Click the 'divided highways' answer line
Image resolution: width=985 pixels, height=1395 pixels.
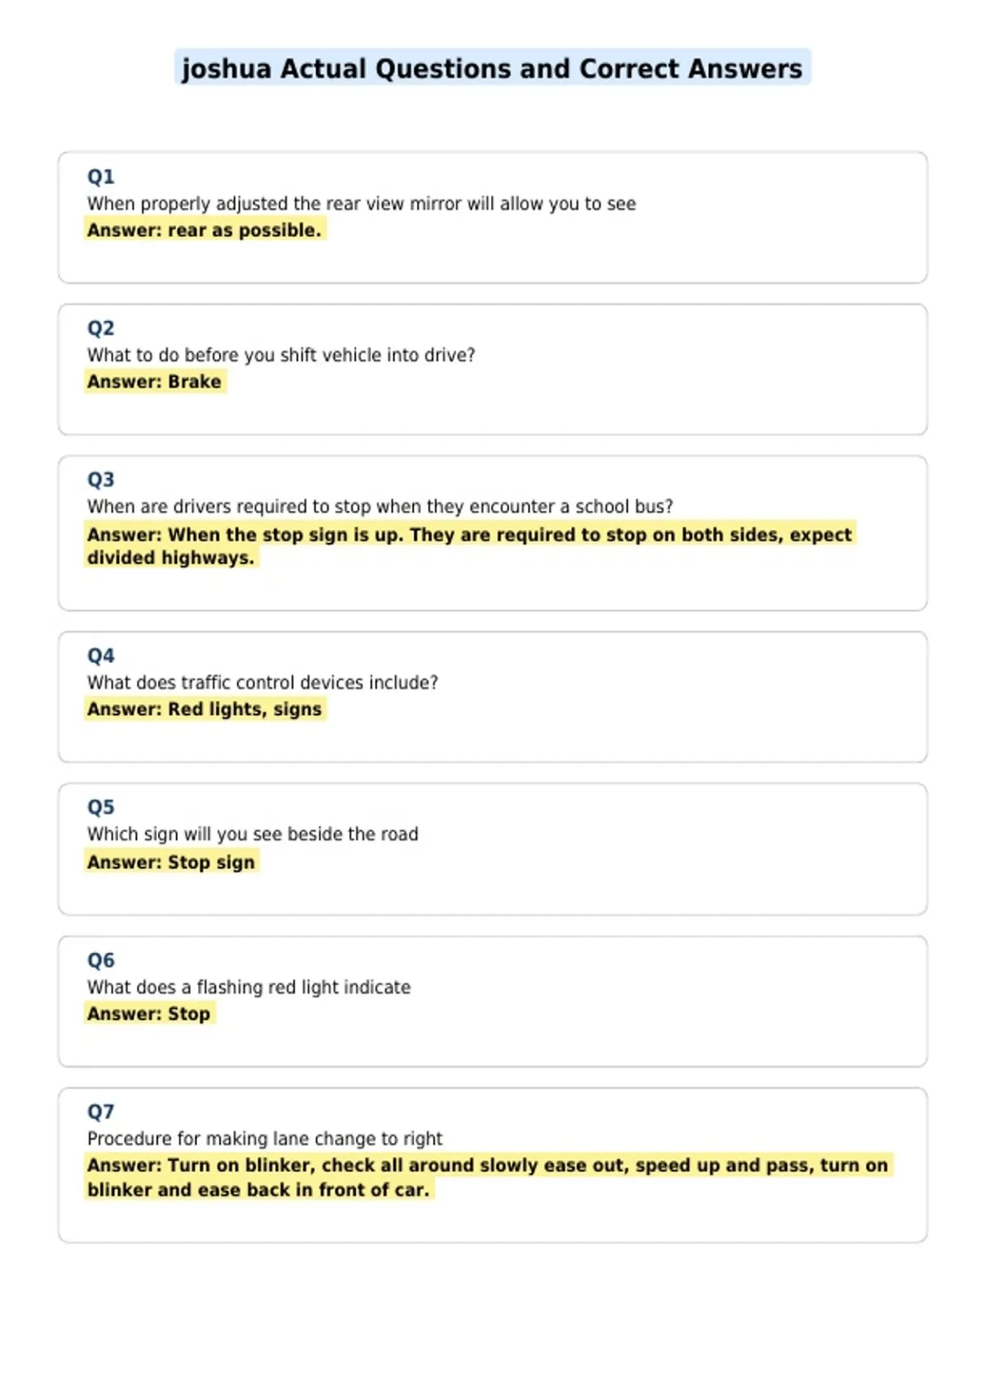coord(171,558)
